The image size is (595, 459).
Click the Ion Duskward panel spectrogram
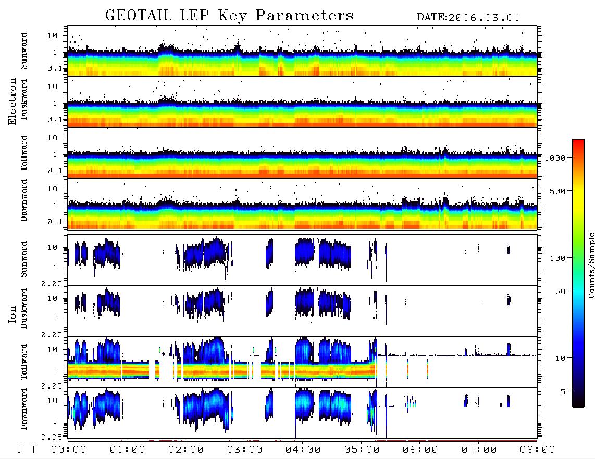coord(302,311)
